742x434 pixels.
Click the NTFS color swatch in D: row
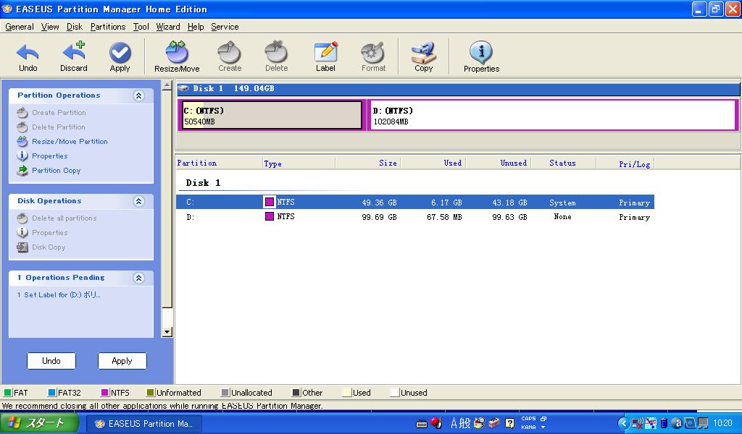270,216
